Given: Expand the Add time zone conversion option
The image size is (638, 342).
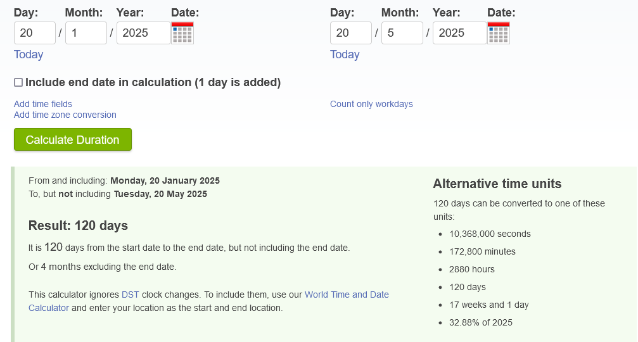Looking at the screenshot, I should [65, 115].
